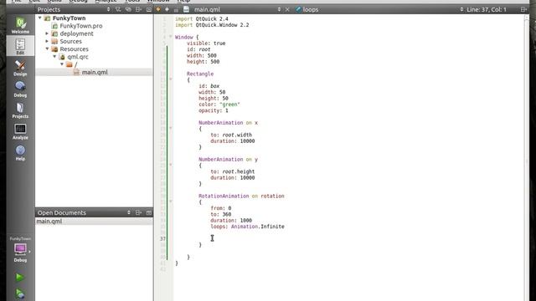Click line number 37 in the gutter
This screenshot has height=301, width=536.
click(x=162, y=238)
